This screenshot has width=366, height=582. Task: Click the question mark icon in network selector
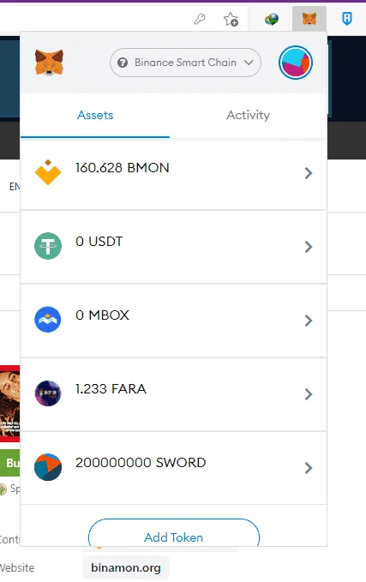pyautogui.click(x=123, y=63)
